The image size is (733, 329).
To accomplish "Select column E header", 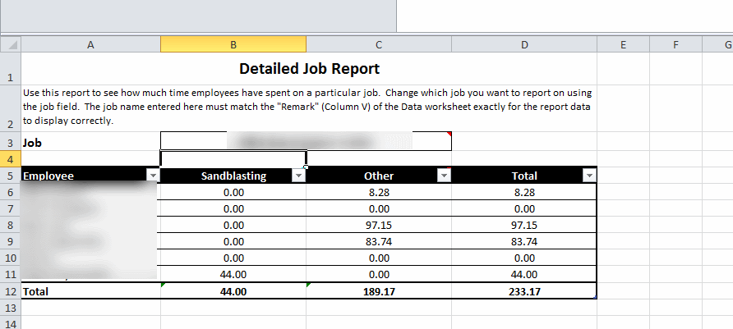I will pyautogui.click(x=623, y=44).
